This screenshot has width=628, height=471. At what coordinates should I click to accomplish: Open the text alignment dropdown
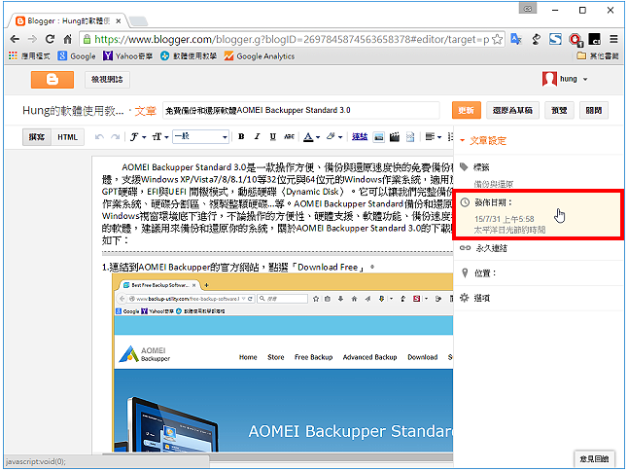(x=433, y=137)
